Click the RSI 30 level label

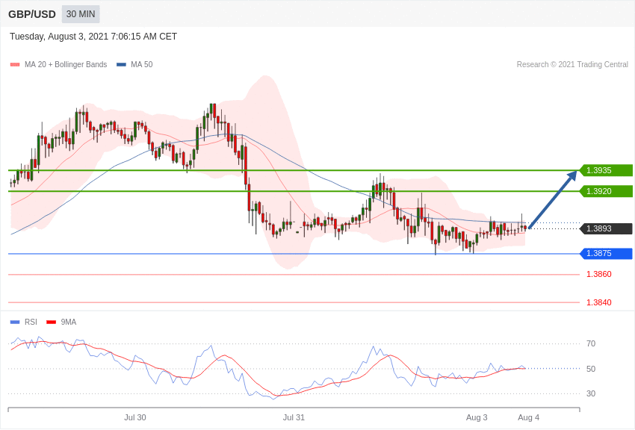591,393
